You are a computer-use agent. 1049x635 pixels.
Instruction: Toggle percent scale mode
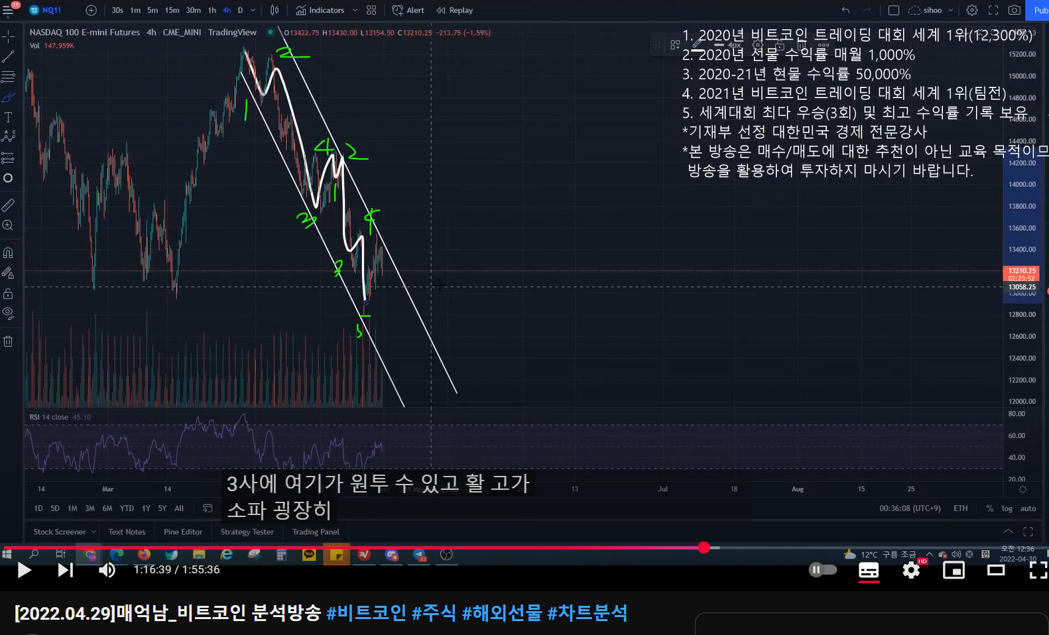coord(990,508)
